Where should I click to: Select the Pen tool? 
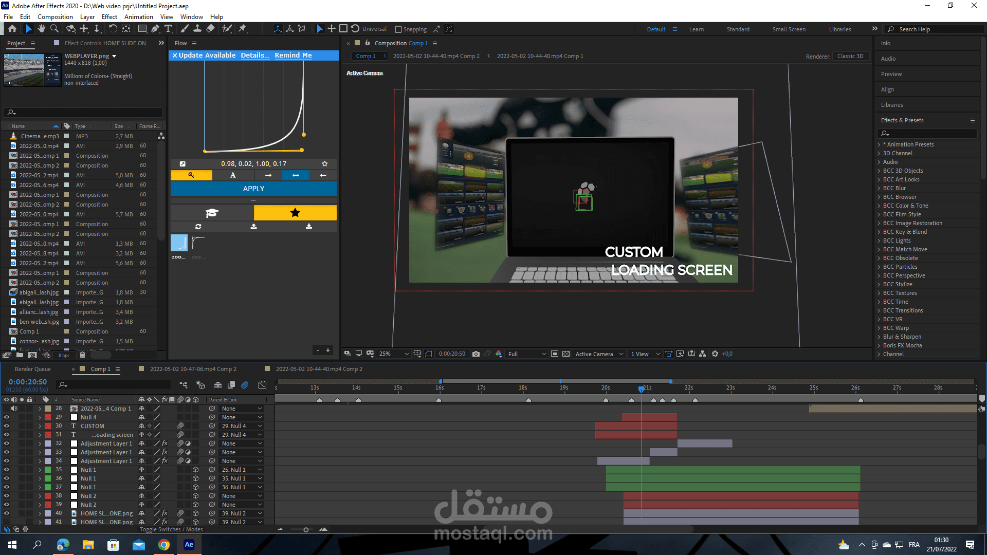(155, 29)
